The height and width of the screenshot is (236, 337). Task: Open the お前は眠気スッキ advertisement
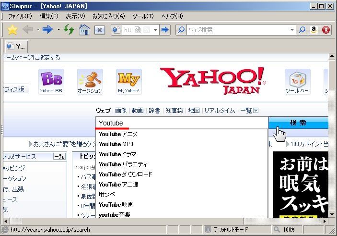pos(301,185)
